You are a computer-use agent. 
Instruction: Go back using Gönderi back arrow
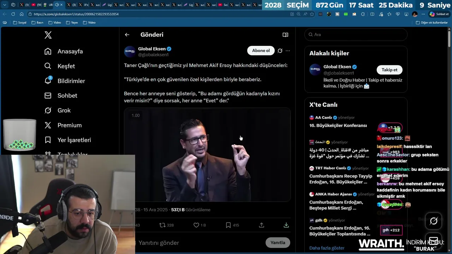pyautogui.click(x=127, y=35)
